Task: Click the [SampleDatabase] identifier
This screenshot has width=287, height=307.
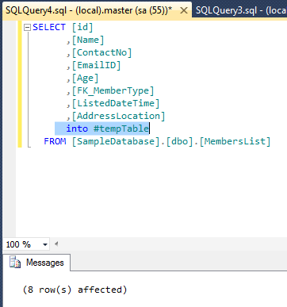Action: (x=116, y=141)
